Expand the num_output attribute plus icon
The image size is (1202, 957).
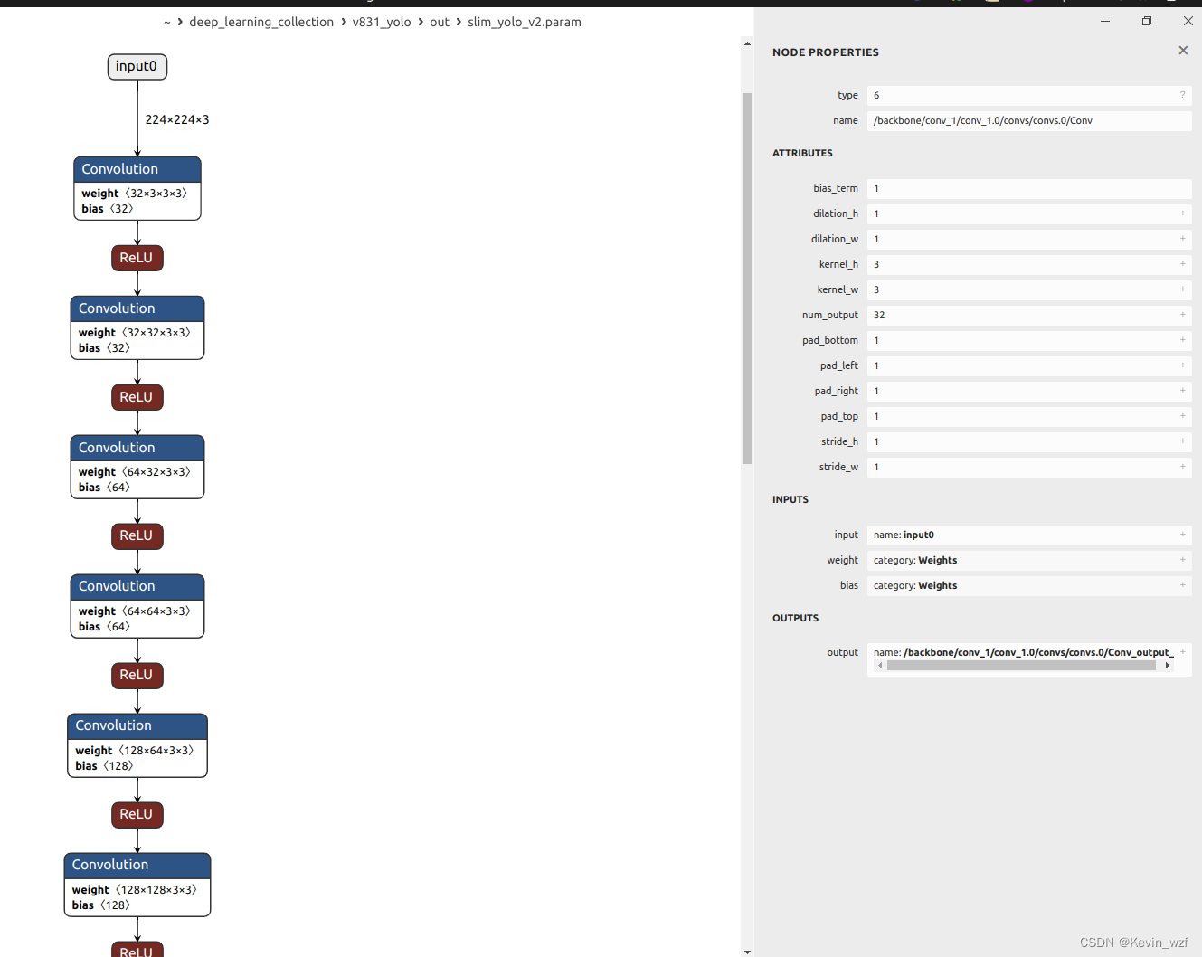coord(1182,315)
